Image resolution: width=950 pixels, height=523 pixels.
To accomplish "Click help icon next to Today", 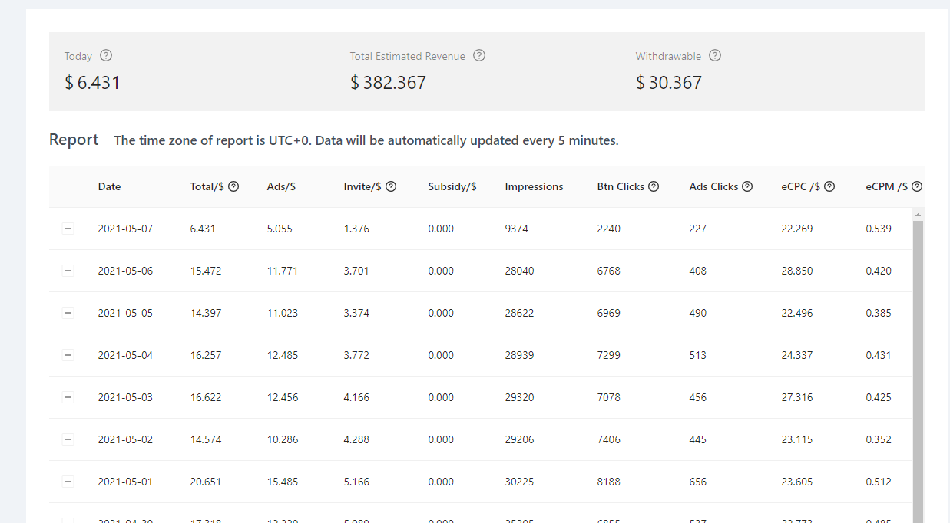I will [x=106, y=55].
